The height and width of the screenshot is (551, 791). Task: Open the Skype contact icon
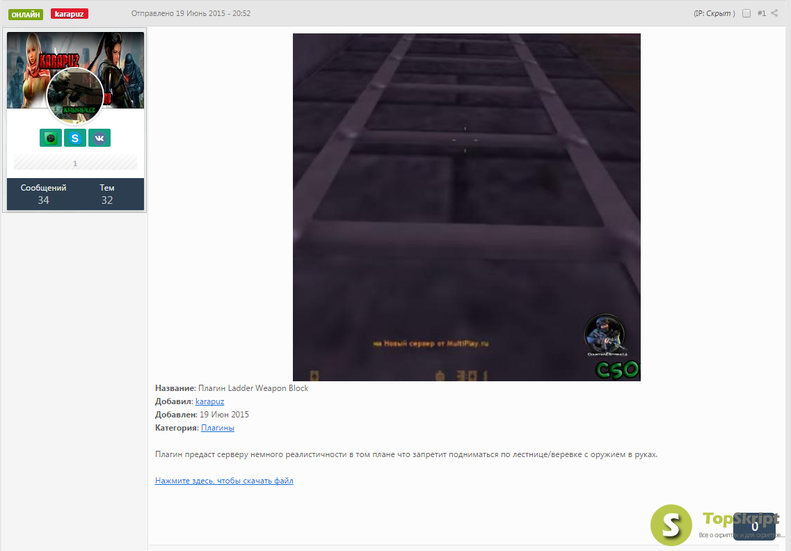tap(74, 138)
